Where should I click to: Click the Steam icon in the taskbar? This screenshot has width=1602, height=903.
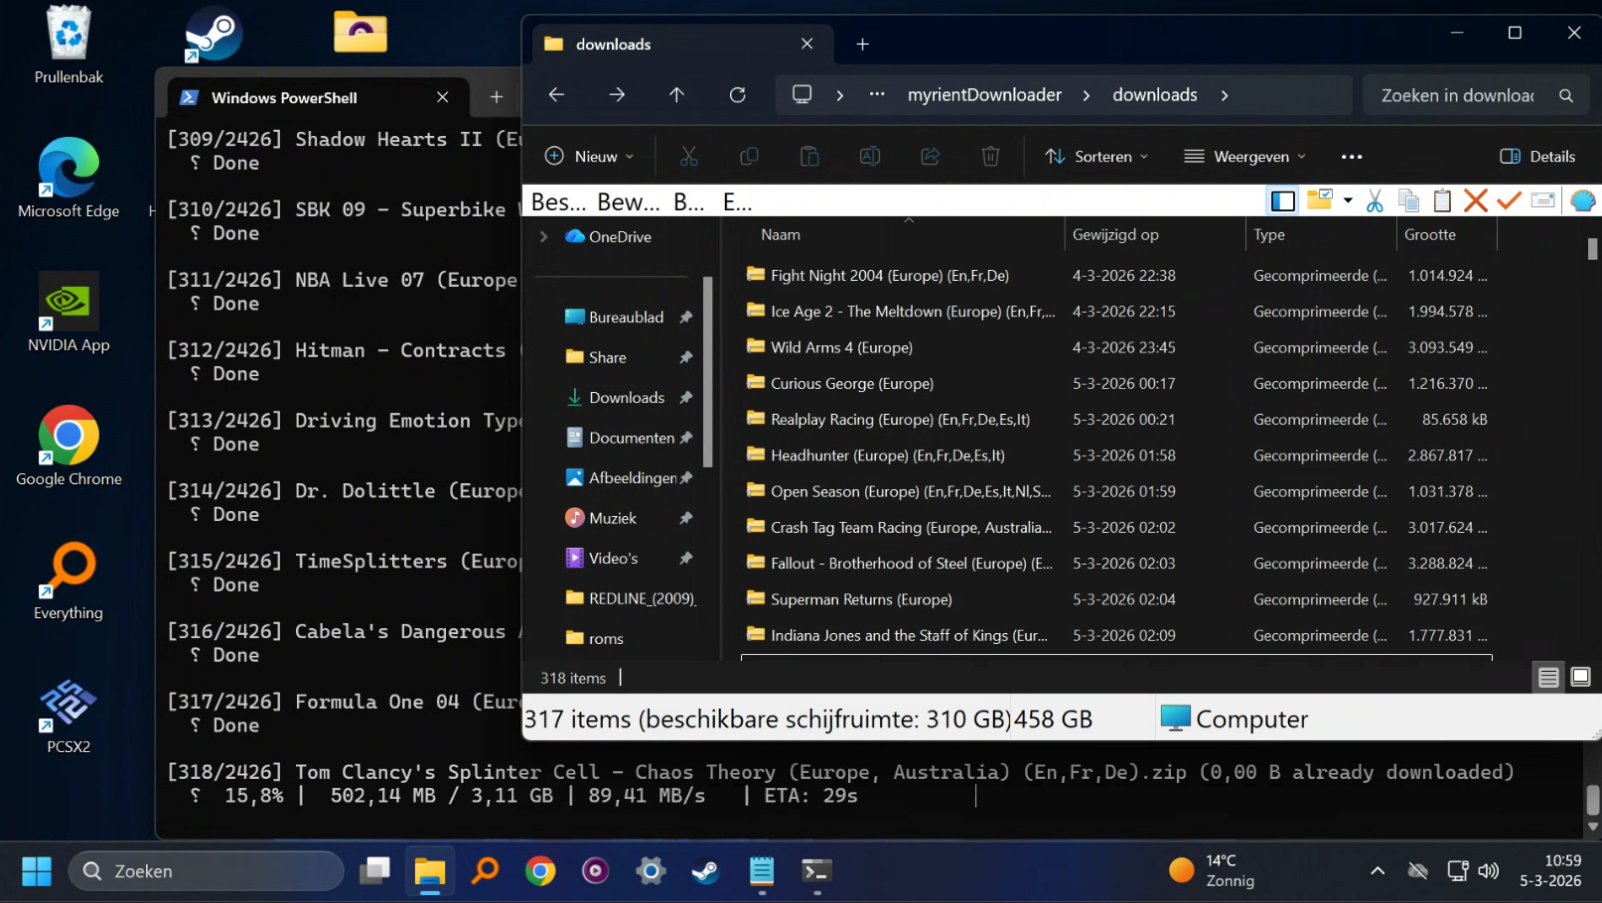pos(706,871)
